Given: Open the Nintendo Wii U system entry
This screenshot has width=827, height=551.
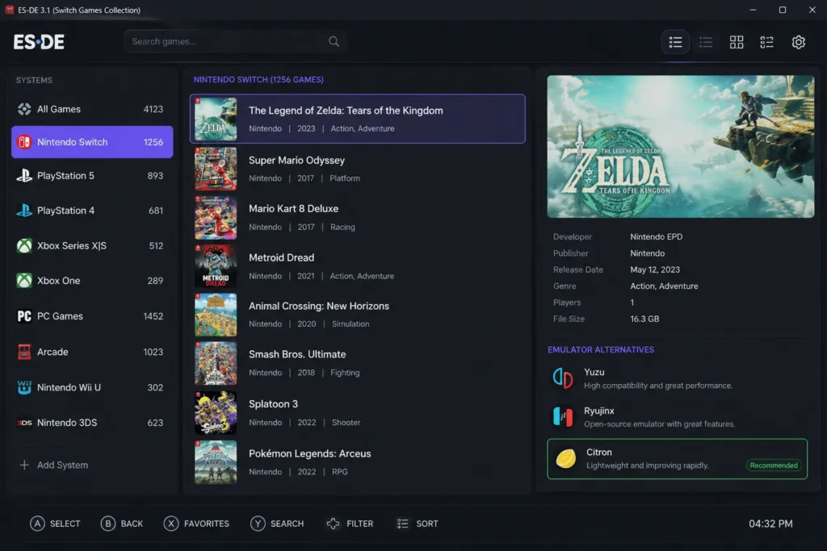Looking at the screenshot, I should [92, 387].
